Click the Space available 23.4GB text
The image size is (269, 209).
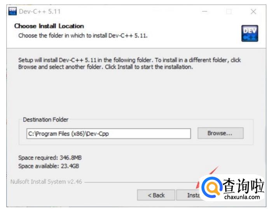tap(49, 166)
